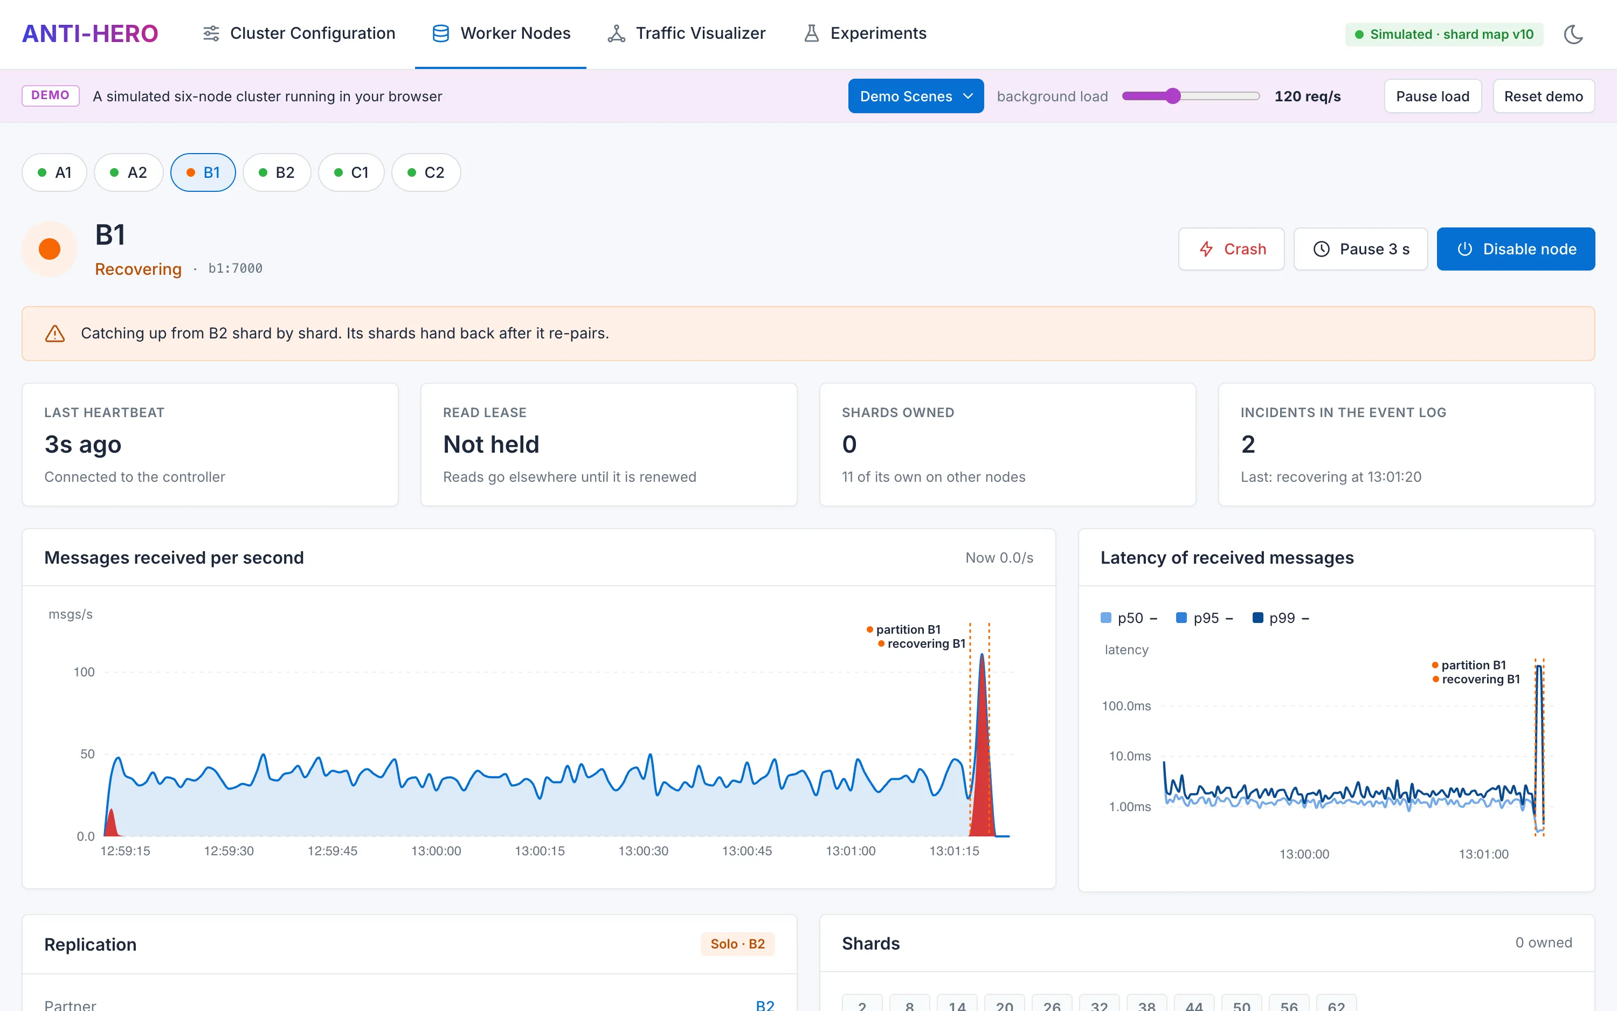Click the Cluster Configuration sliders icon

211,33
